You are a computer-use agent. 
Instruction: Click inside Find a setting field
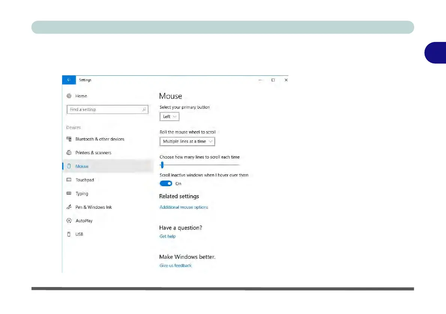pyautogui.click(x=108, y=109)
